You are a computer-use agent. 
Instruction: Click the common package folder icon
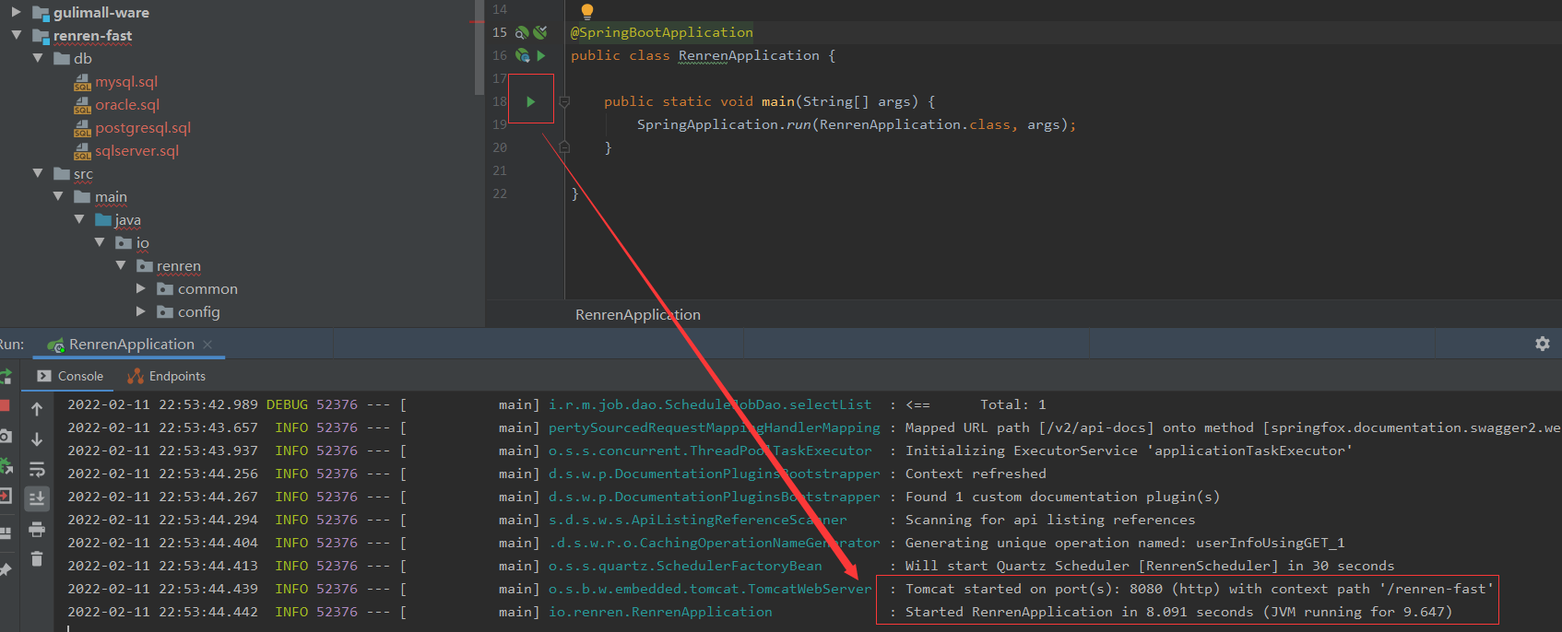point(165,289)
